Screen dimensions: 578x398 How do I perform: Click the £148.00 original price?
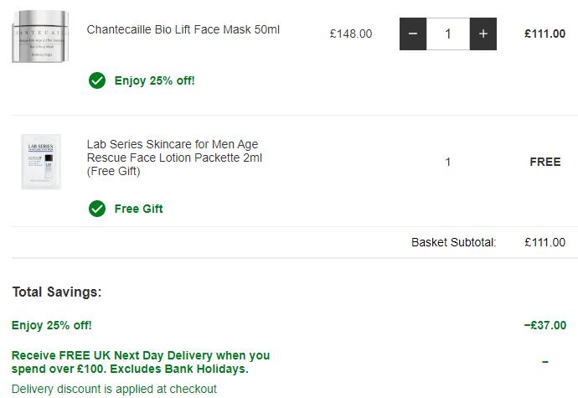[x=351, y=34]
